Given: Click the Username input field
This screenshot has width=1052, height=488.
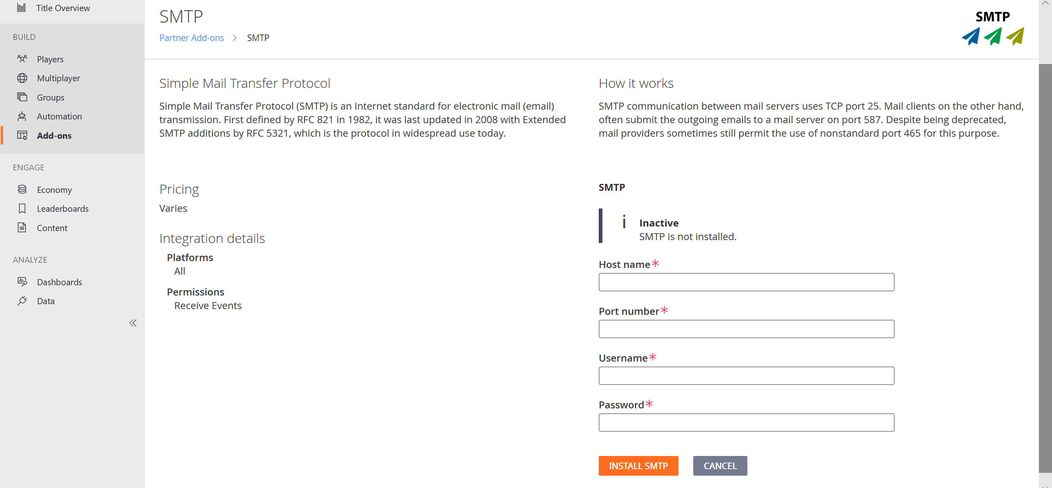Looking at the screenshot, I should pyautogui.click(x=746, y=376).
